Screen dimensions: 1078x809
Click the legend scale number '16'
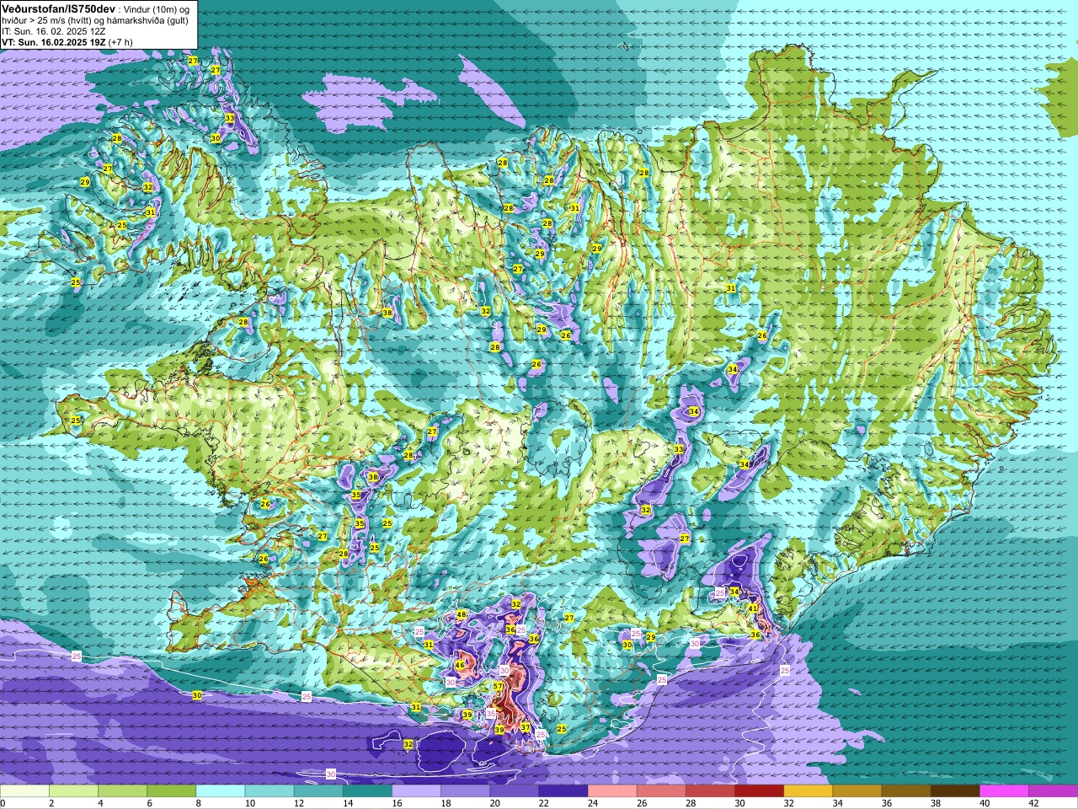[x=397, y=803]
